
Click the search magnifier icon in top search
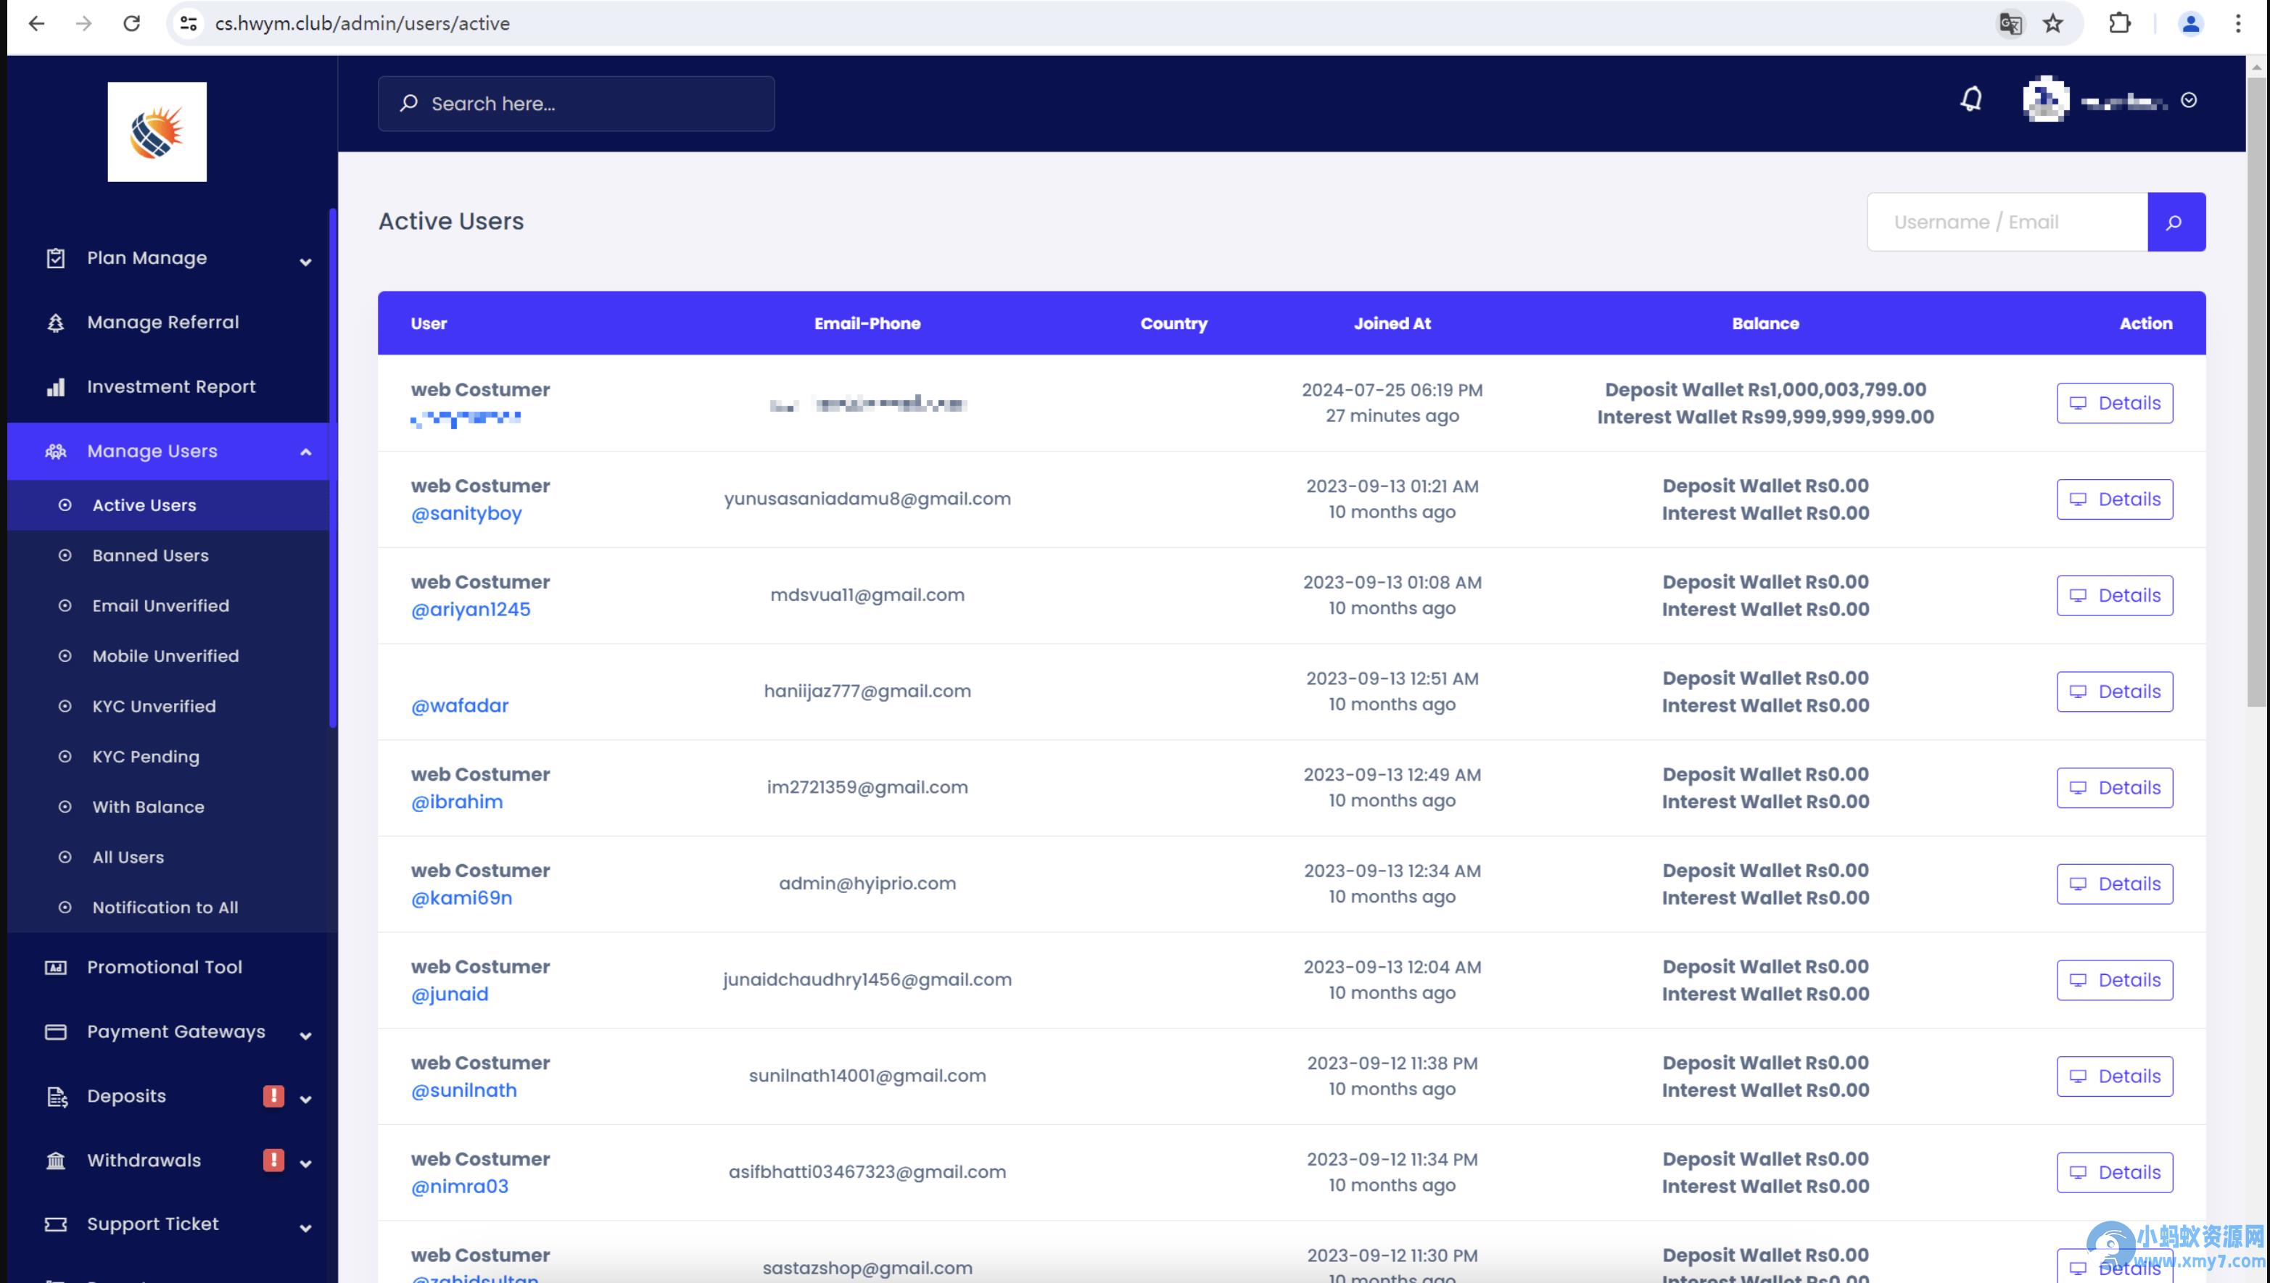coord(408,103)
